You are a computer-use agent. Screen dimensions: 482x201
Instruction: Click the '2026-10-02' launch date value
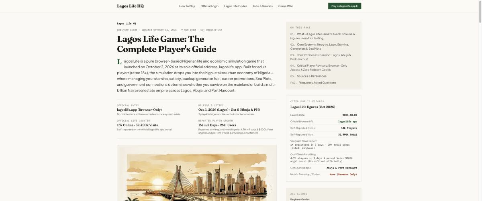click(350, 115)
